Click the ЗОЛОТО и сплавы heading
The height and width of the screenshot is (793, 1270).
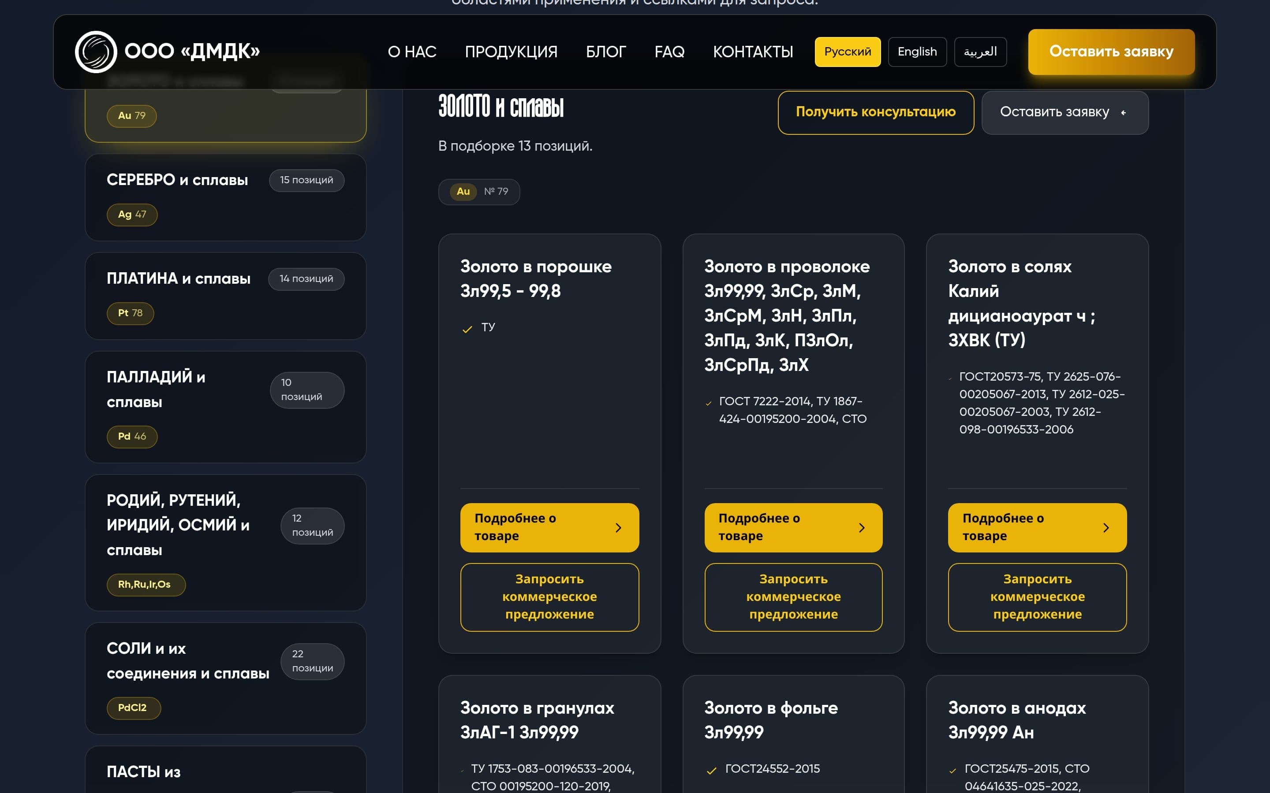tap(501, 107)
